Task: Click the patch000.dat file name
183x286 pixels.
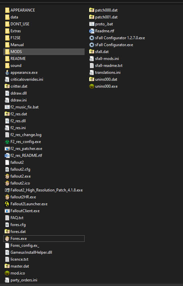Action: pos(106,10)
